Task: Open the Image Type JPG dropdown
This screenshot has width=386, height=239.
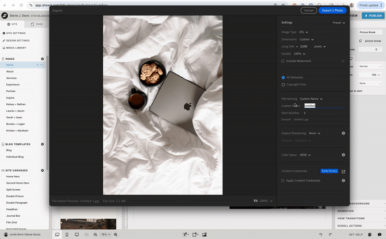Action: (303, 32)
